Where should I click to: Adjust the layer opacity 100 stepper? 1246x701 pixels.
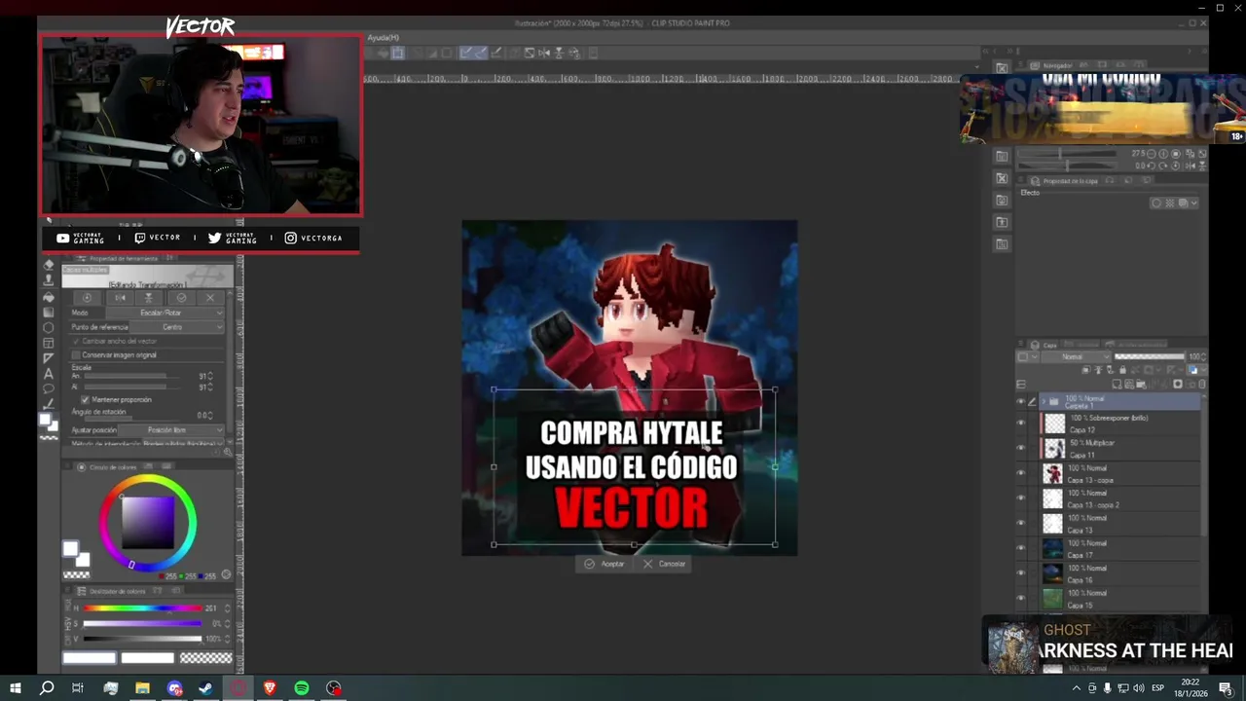(x=1203, y=356)
